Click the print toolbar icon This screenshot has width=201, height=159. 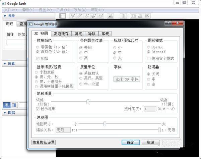(x=140, y=16)
